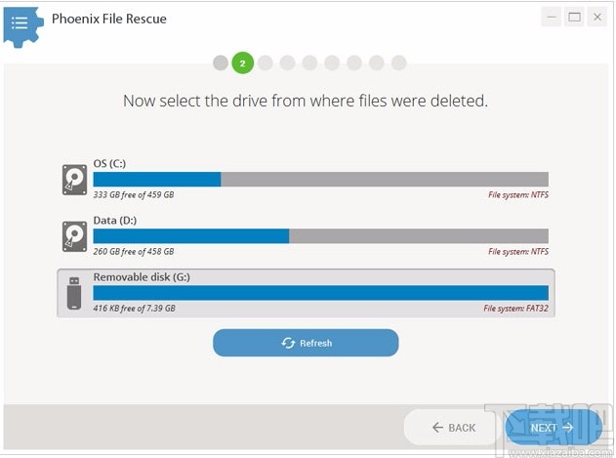Jump to wizard step 1 dot

click(x=221, y=63)
